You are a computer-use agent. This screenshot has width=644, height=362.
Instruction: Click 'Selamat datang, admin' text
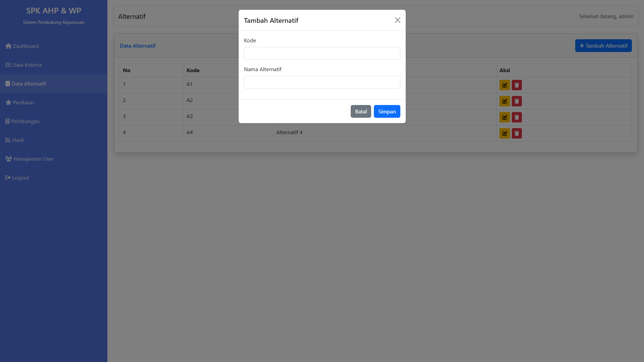coord(606,16)
